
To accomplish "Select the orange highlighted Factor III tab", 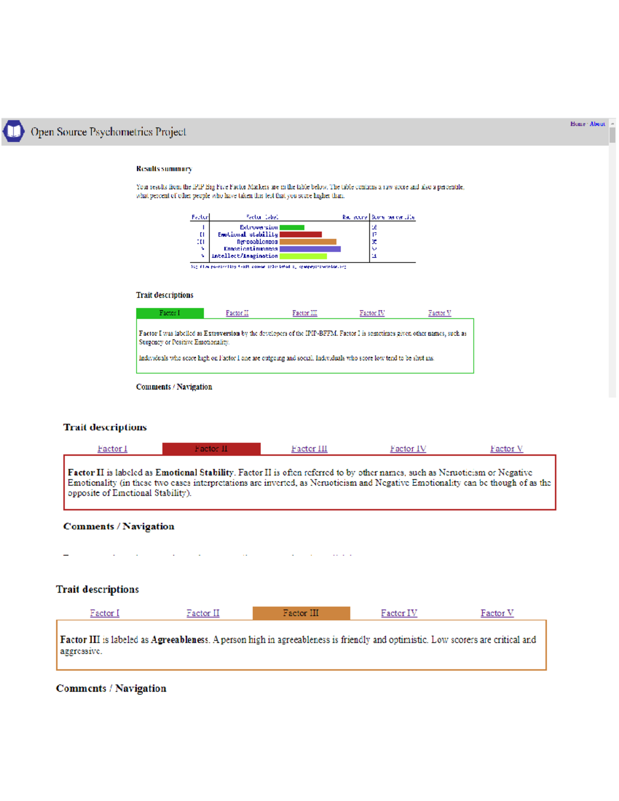I will 301,613.
